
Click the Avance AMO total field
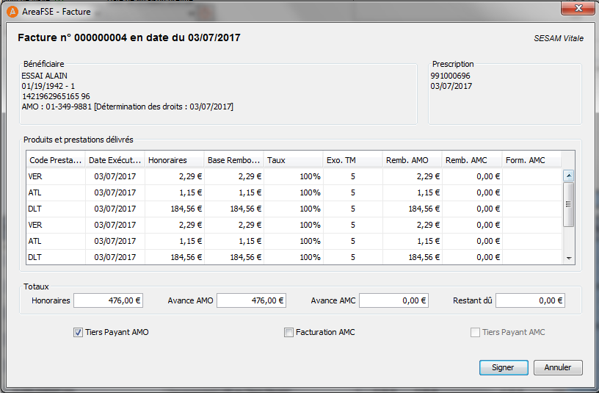[x=251, y=300]
